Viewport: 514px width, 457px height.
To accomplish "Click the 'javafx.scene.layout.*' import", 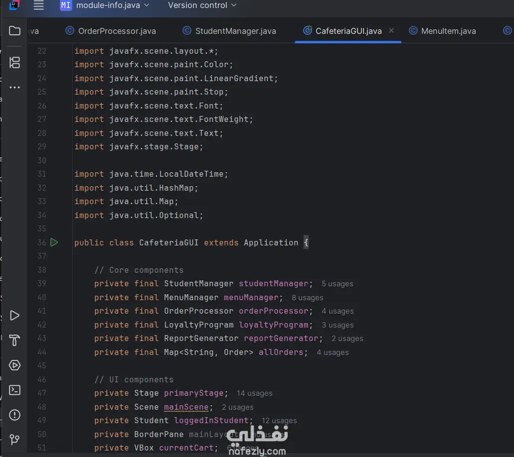I will (x=162, y=51).
